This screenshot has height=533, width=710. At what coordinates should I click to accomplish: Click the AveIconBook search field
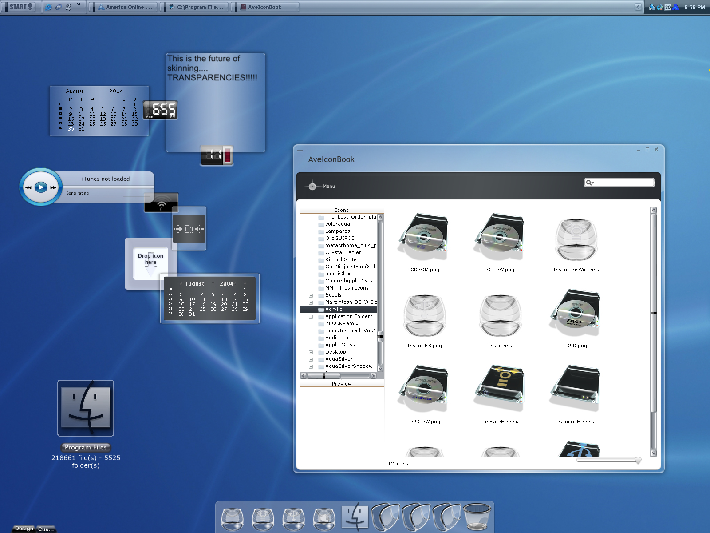(x=619, y=183)
